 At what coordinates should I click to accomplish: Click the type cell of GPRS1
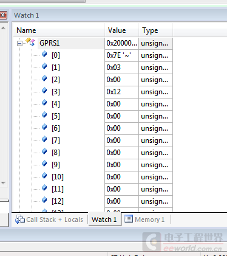coord(155,43)
